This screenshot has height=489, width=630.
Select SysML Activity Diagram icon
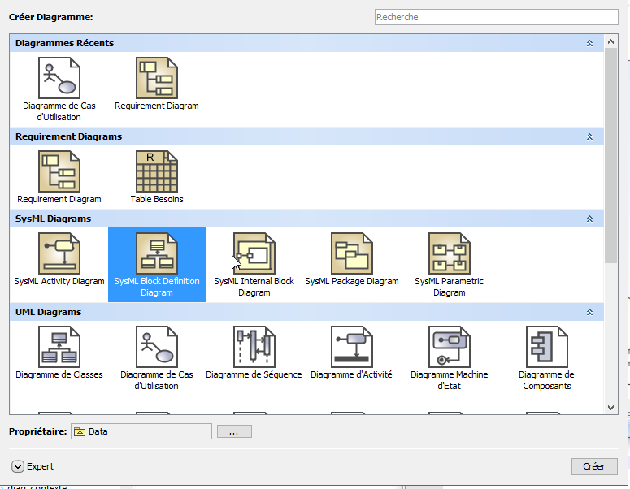59,253
